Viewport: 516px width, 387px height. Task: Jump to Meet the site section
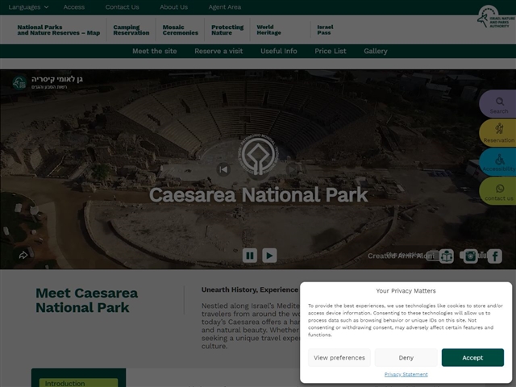click(155, 51)
